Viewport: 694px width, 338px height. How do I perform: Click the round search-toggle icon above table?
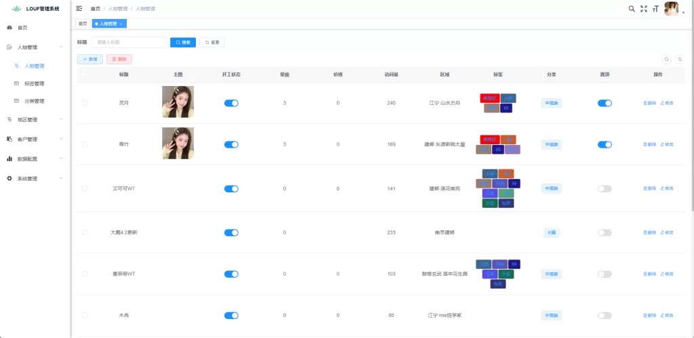click(667, 59)
